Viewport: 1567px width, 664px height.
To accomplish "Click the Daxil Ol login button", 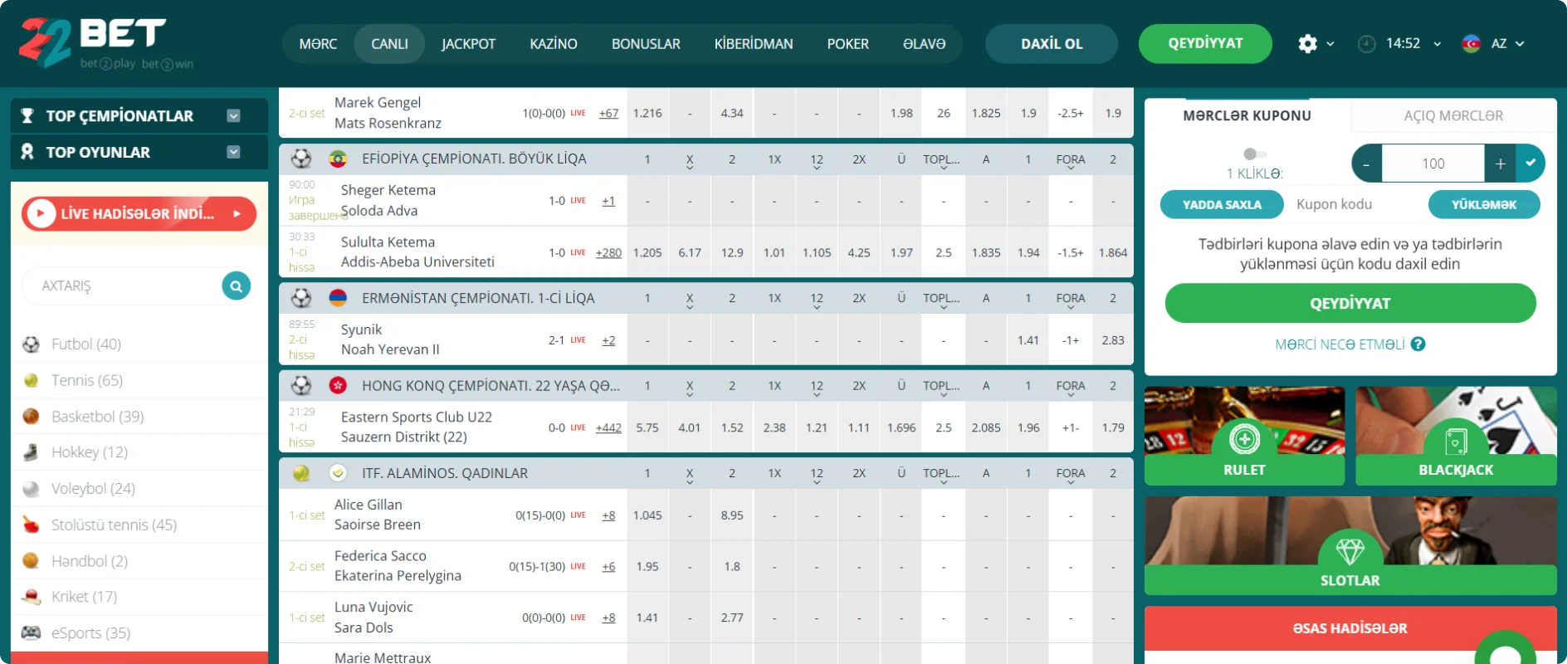I will click(1052, 44).
